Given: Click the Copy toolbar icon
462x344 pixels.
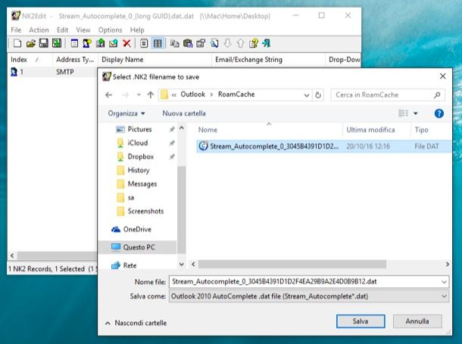Looking at the screenshot, I should point(175,44).
